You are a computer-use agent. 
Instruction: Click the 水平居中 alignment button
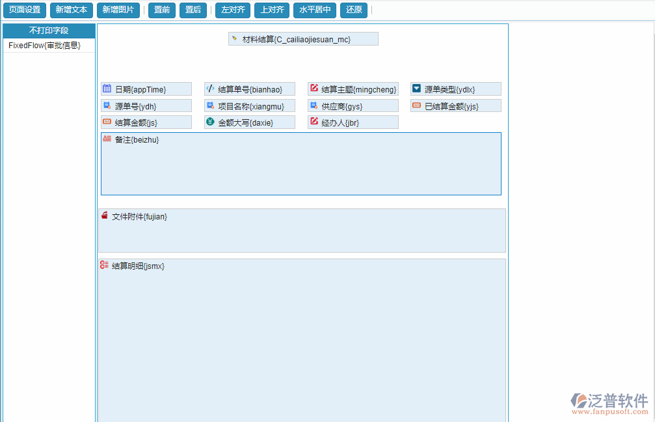314,10
